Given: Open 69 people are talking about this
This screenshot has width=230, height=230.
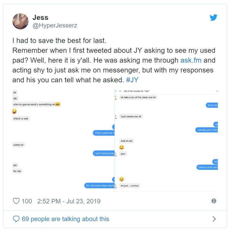Looking at the screenshot, I should coord(65,219).
